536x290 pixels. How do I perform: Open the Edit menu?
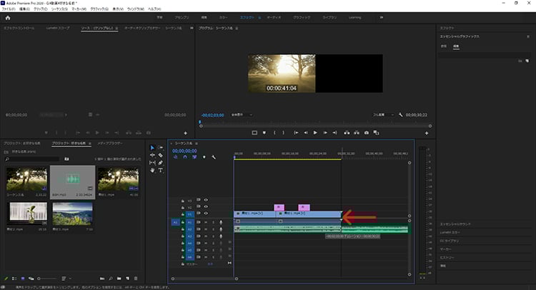tap(24, 9)
